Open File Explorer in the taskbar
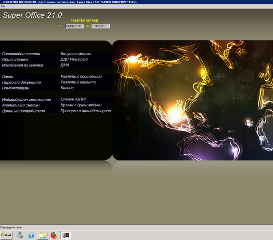This screenshot has height=240, width=273. tap(43, 235)
